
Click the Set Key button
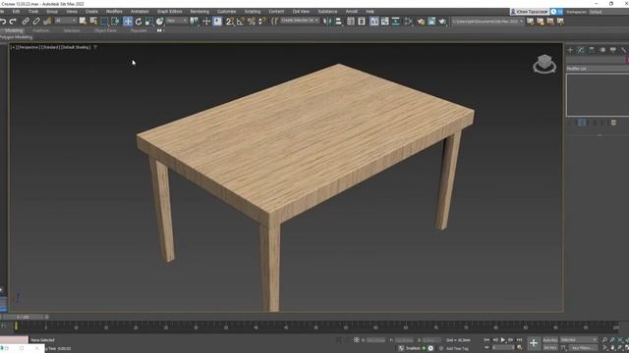click(x=550, y=348)
